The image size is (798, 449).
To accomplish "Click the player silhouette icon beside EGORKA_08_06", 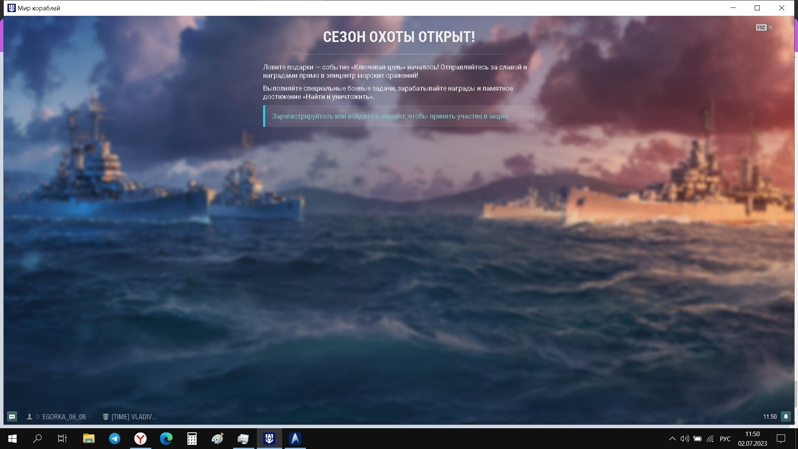I will point(30,417).
